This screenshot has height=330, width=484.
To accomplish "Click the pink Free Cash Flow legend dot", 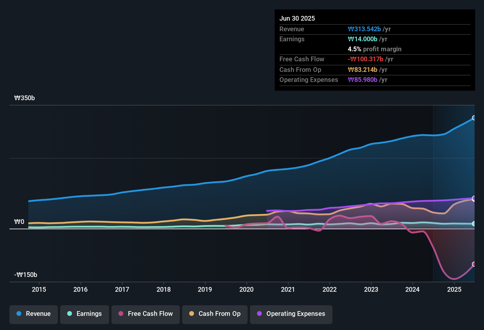I will 121,314.
